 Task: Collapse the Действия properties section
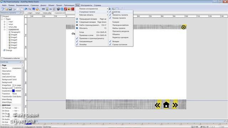click(x=1, y=105)
